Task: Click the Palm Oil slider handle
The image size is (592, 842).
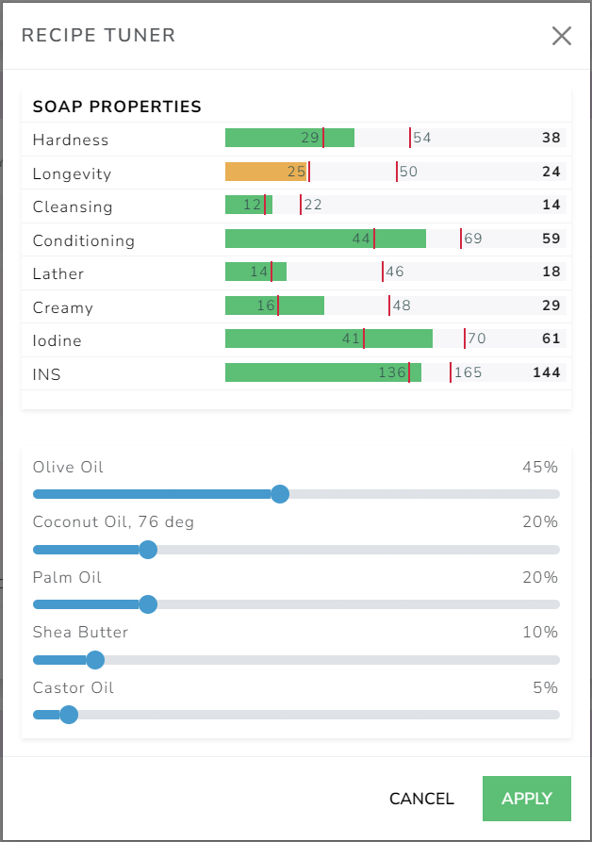Action: pyautogui.click(x=148, y=604)
